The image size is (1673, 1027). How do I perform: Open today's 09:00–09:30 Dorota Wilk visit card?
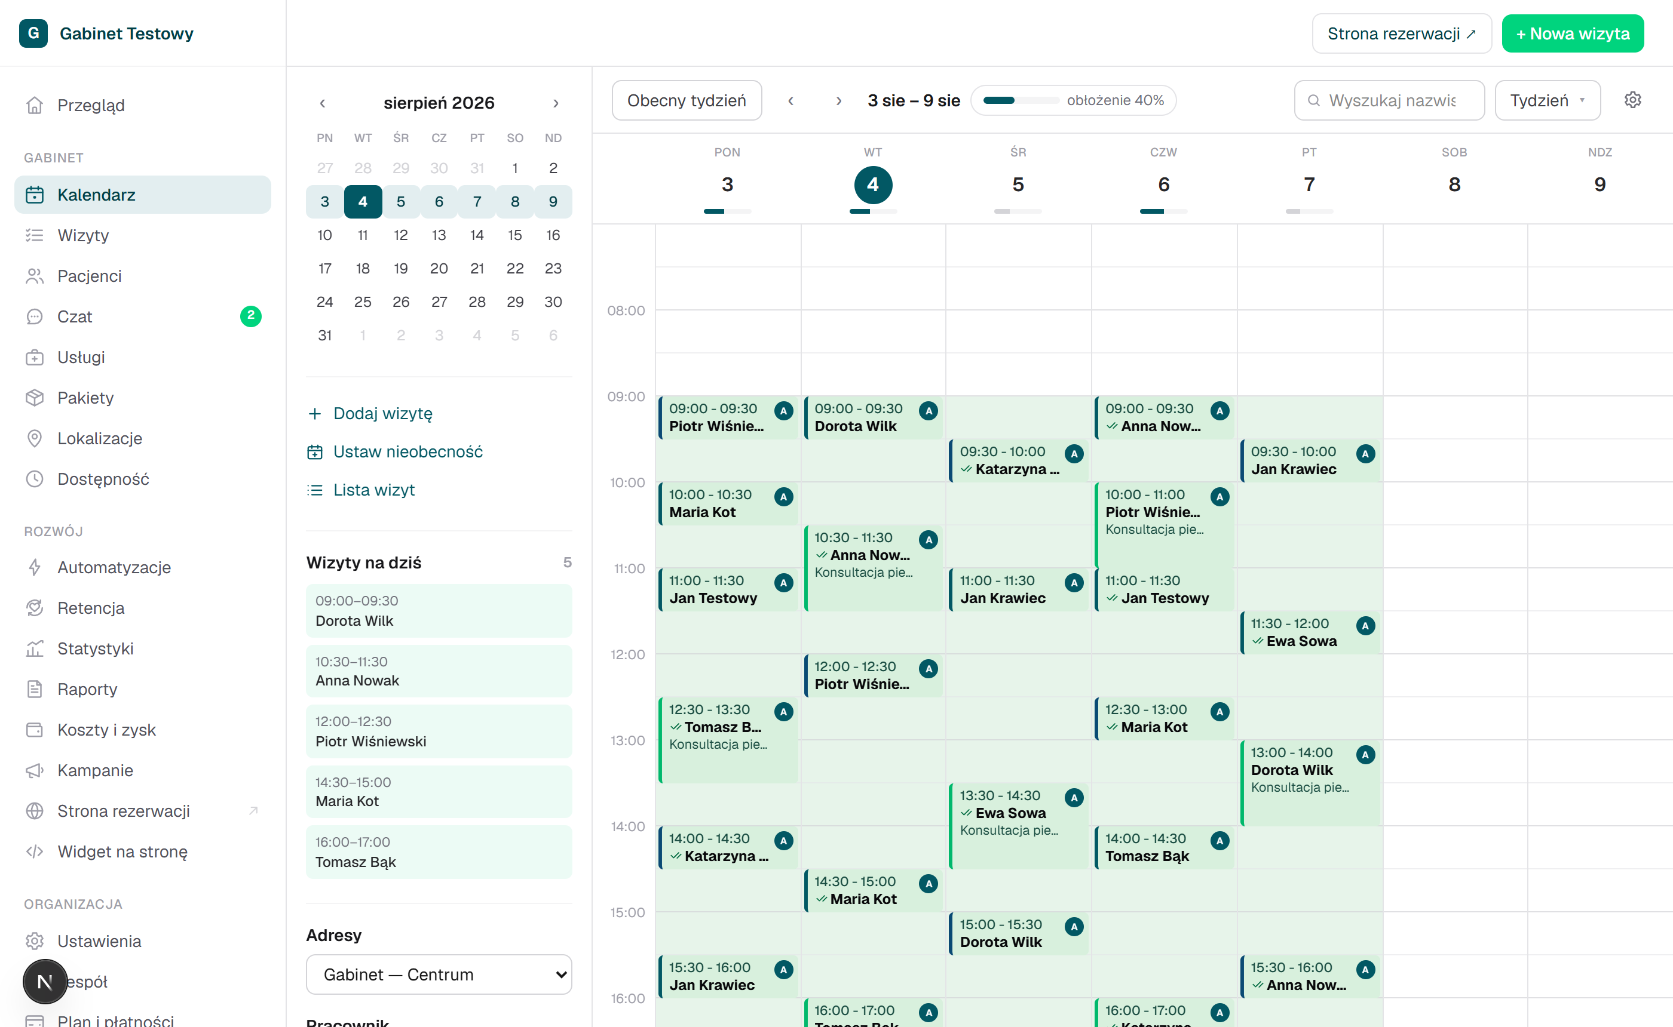click(x=439, y=611)
